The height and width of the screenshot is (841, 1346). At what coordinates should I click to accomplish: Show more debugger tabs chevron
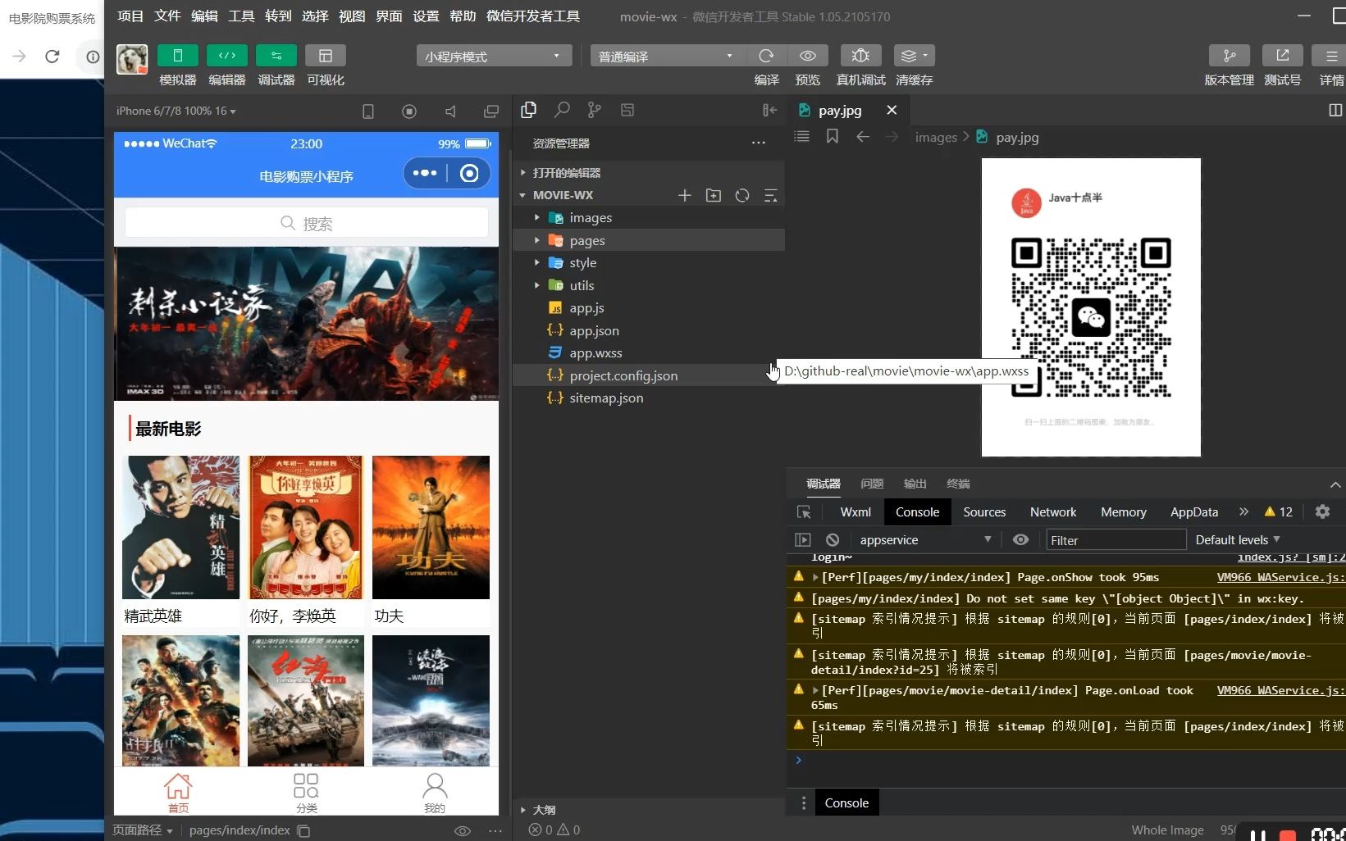click(x=1243, y=511)
